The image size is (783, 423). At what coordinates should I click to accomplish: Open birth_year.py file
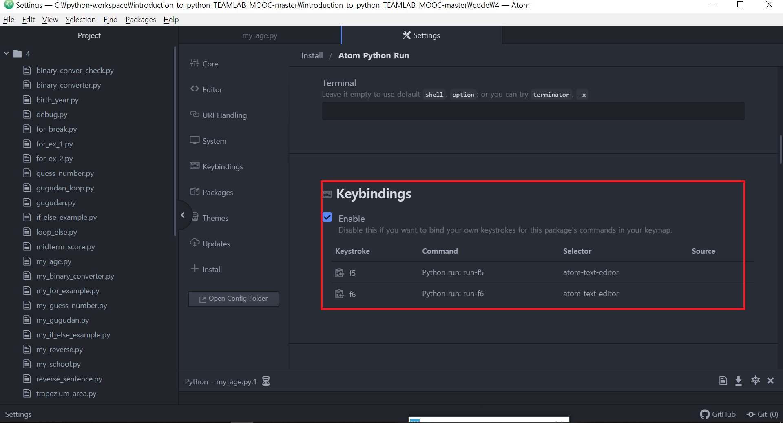(58, 100)
